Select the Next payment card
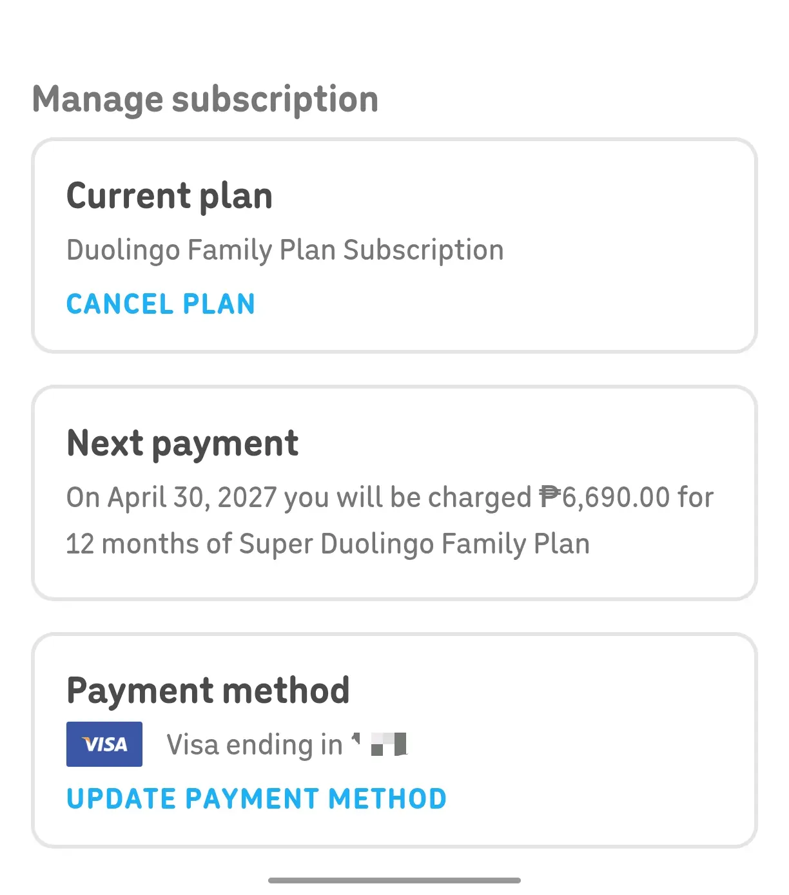Viewport: 789px width, 895px height. pyautogui.click(x=394, y=493)
